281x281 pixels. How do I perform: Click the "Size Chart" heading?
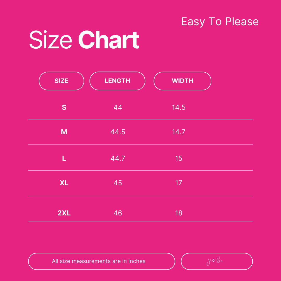pyautogui.click(x=84, y=40)
